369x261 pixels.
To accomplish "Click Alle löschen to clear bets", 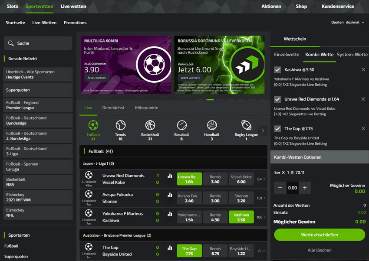I will [x=320, y=250].
